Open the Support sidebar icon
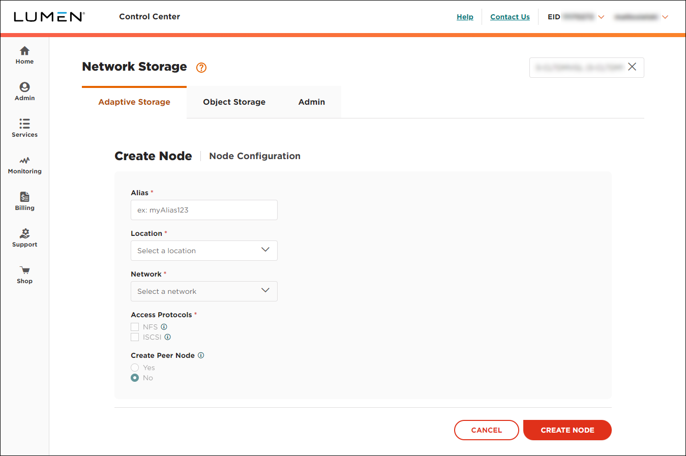686x456 pixels. click(24, 233)
